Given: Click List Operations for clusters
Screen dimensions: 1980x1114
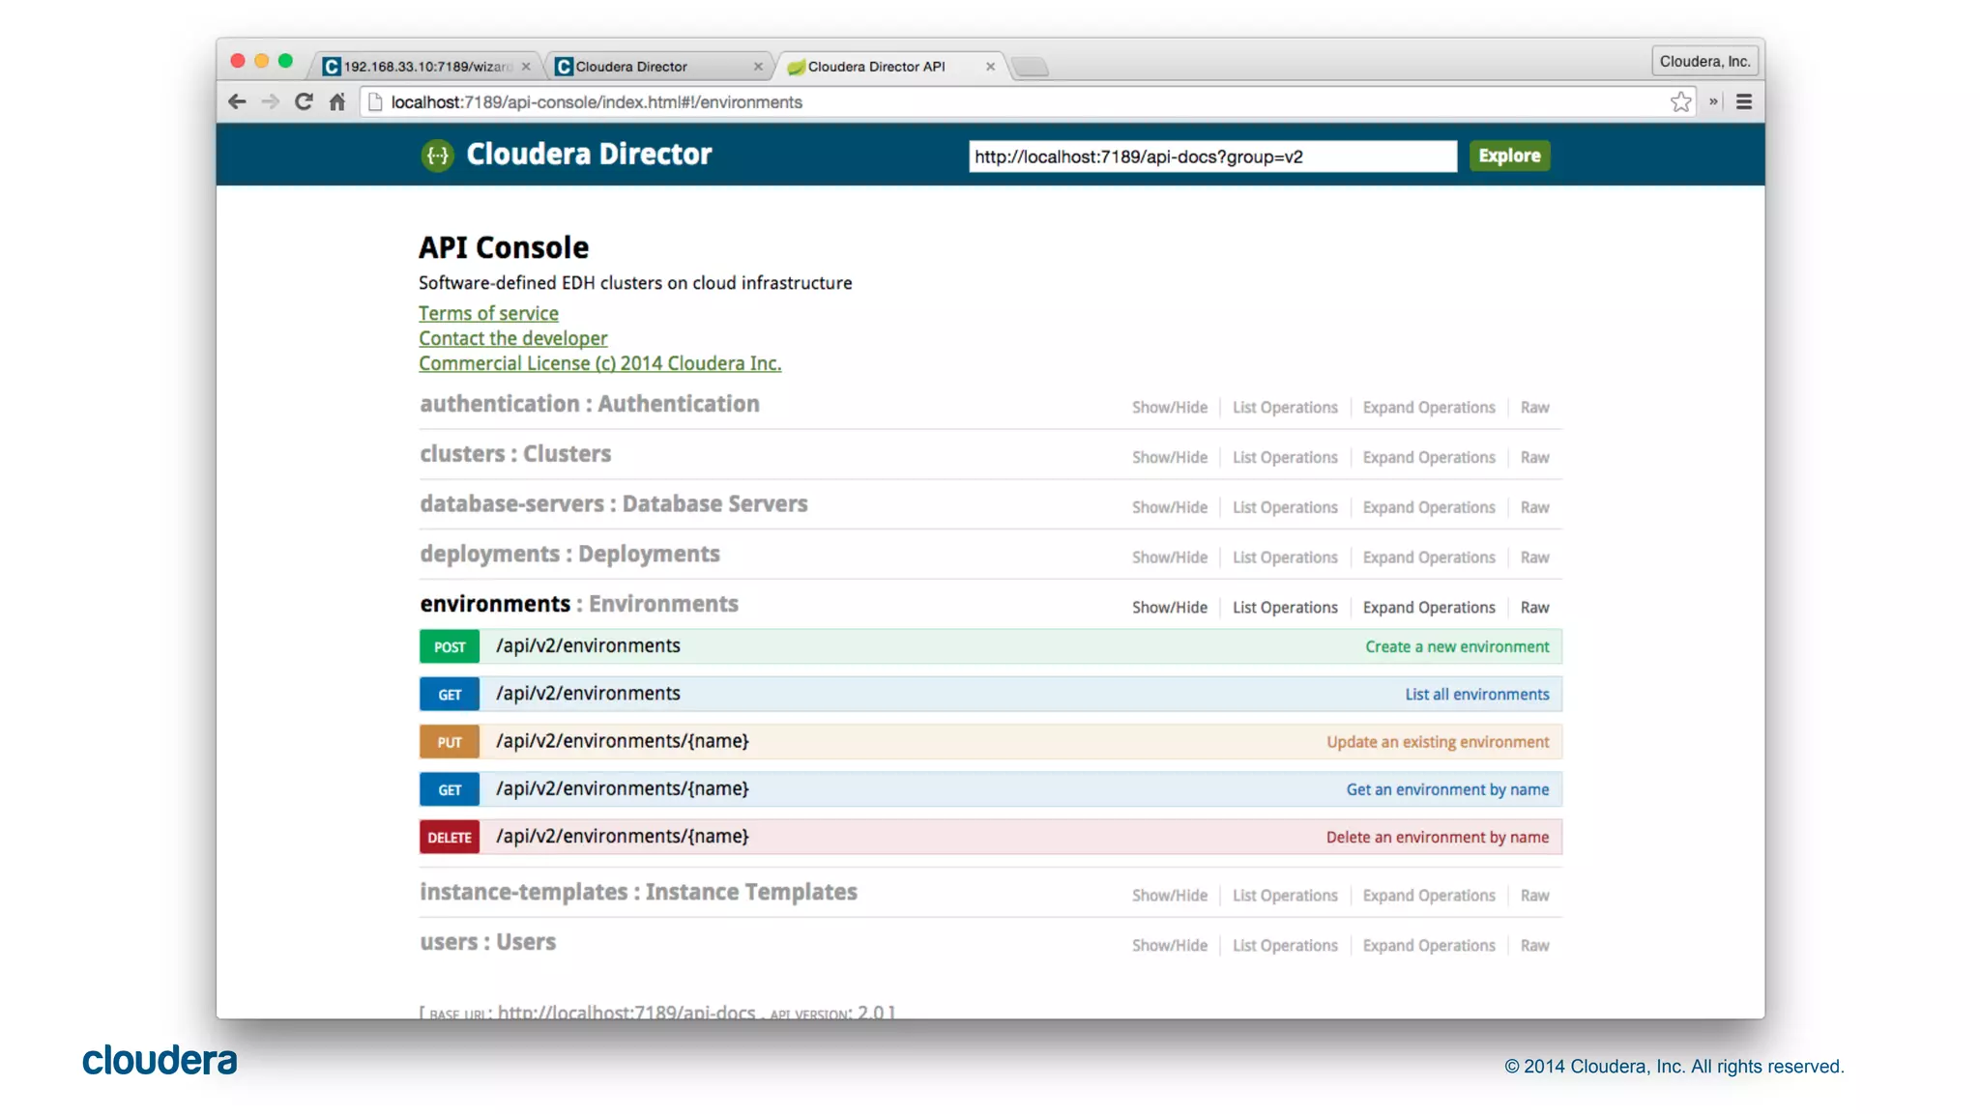Looking at the screenshot, I should [1285, 458].
